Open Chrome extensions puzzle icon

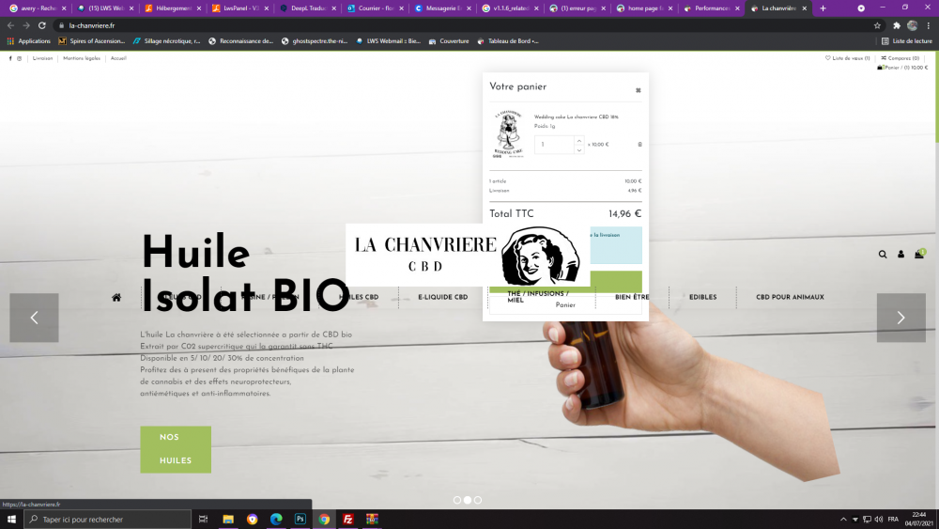pos(897,25)
